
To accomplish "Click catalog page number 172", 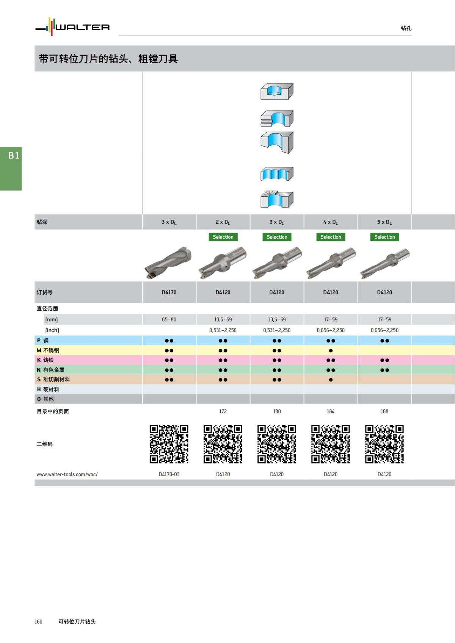I will 223,411.
